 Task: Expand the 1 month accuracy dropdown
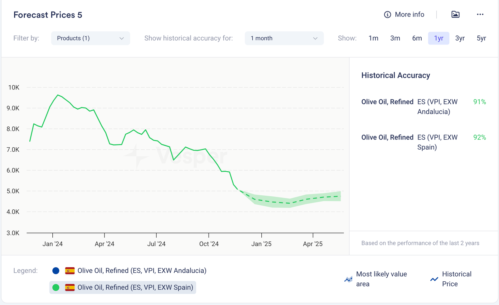(x=284, y=38)
